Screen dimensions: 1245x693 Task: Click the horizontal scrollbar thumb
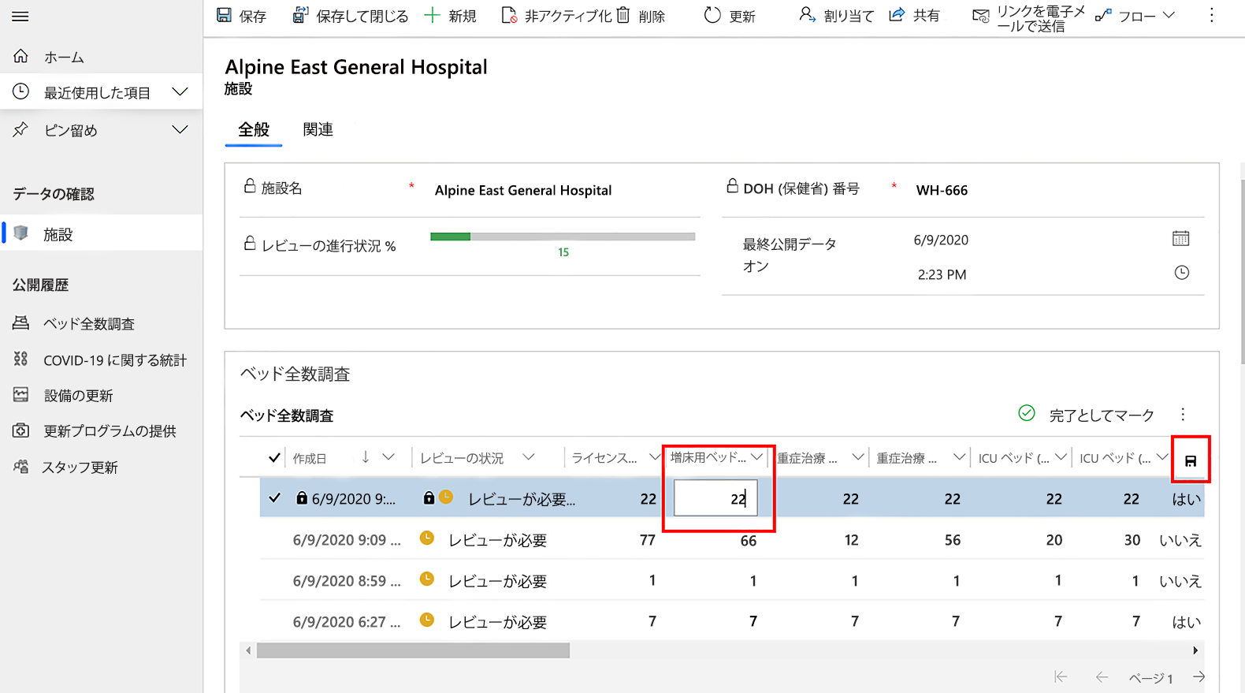pos(413,650)
